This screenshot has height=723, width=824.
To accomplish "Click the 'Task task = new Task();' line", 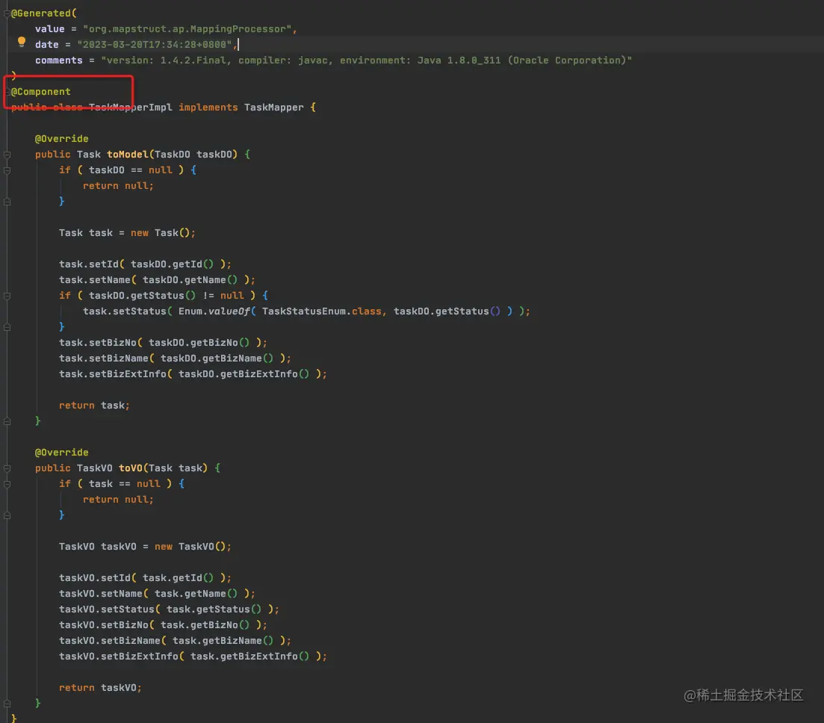I will point(127,233).
